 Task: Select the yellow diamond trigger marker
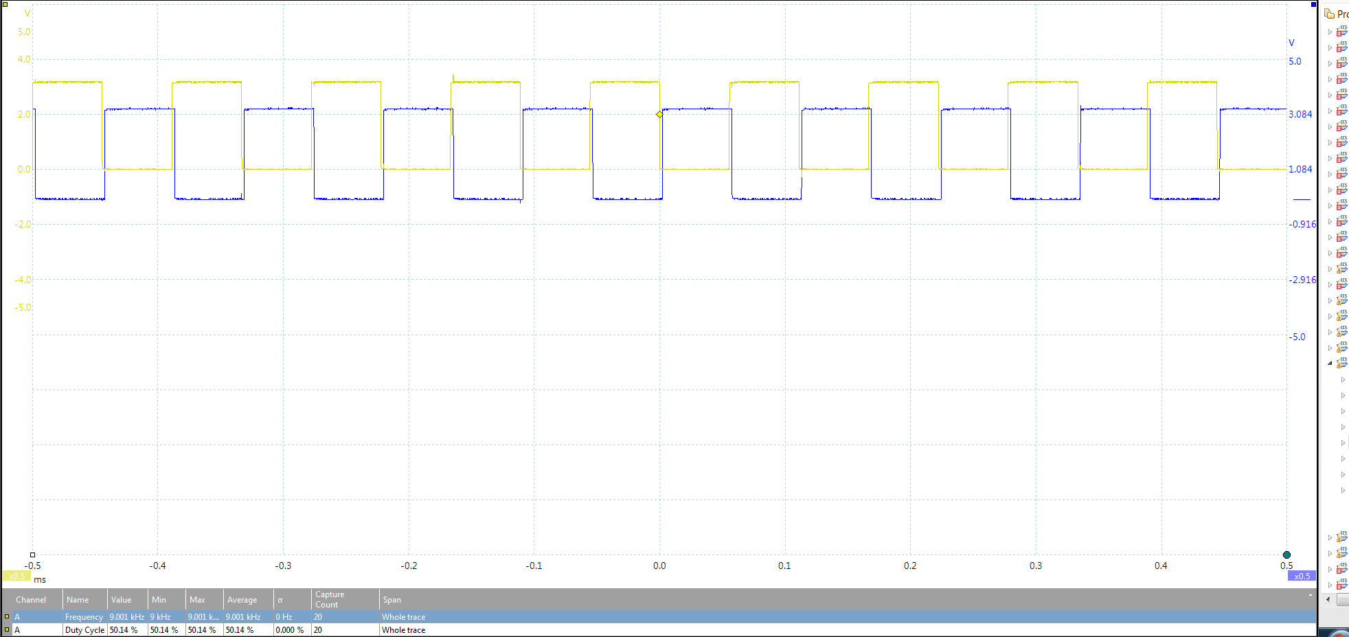[x=659, y=114]
